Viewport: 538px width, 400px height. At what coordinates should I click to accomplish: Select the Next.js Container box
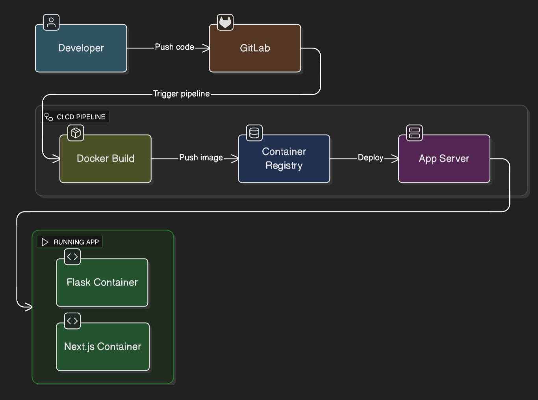click(103, 347)
